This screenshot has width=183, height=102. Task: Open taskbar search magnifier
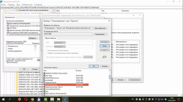tap(10, 99)
